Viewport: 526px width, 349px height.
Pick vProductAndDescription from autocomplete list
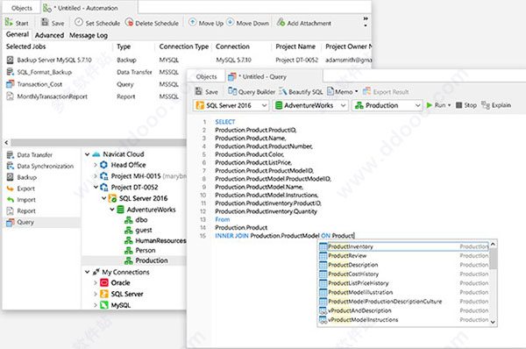pyautogui.click(x=403, y=310)
